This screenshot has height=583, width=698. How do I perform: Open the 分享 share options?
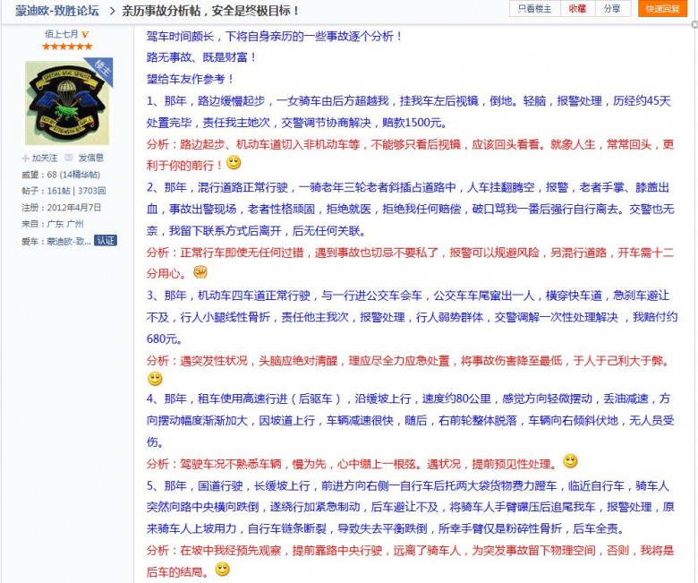[x=611, y=9]
